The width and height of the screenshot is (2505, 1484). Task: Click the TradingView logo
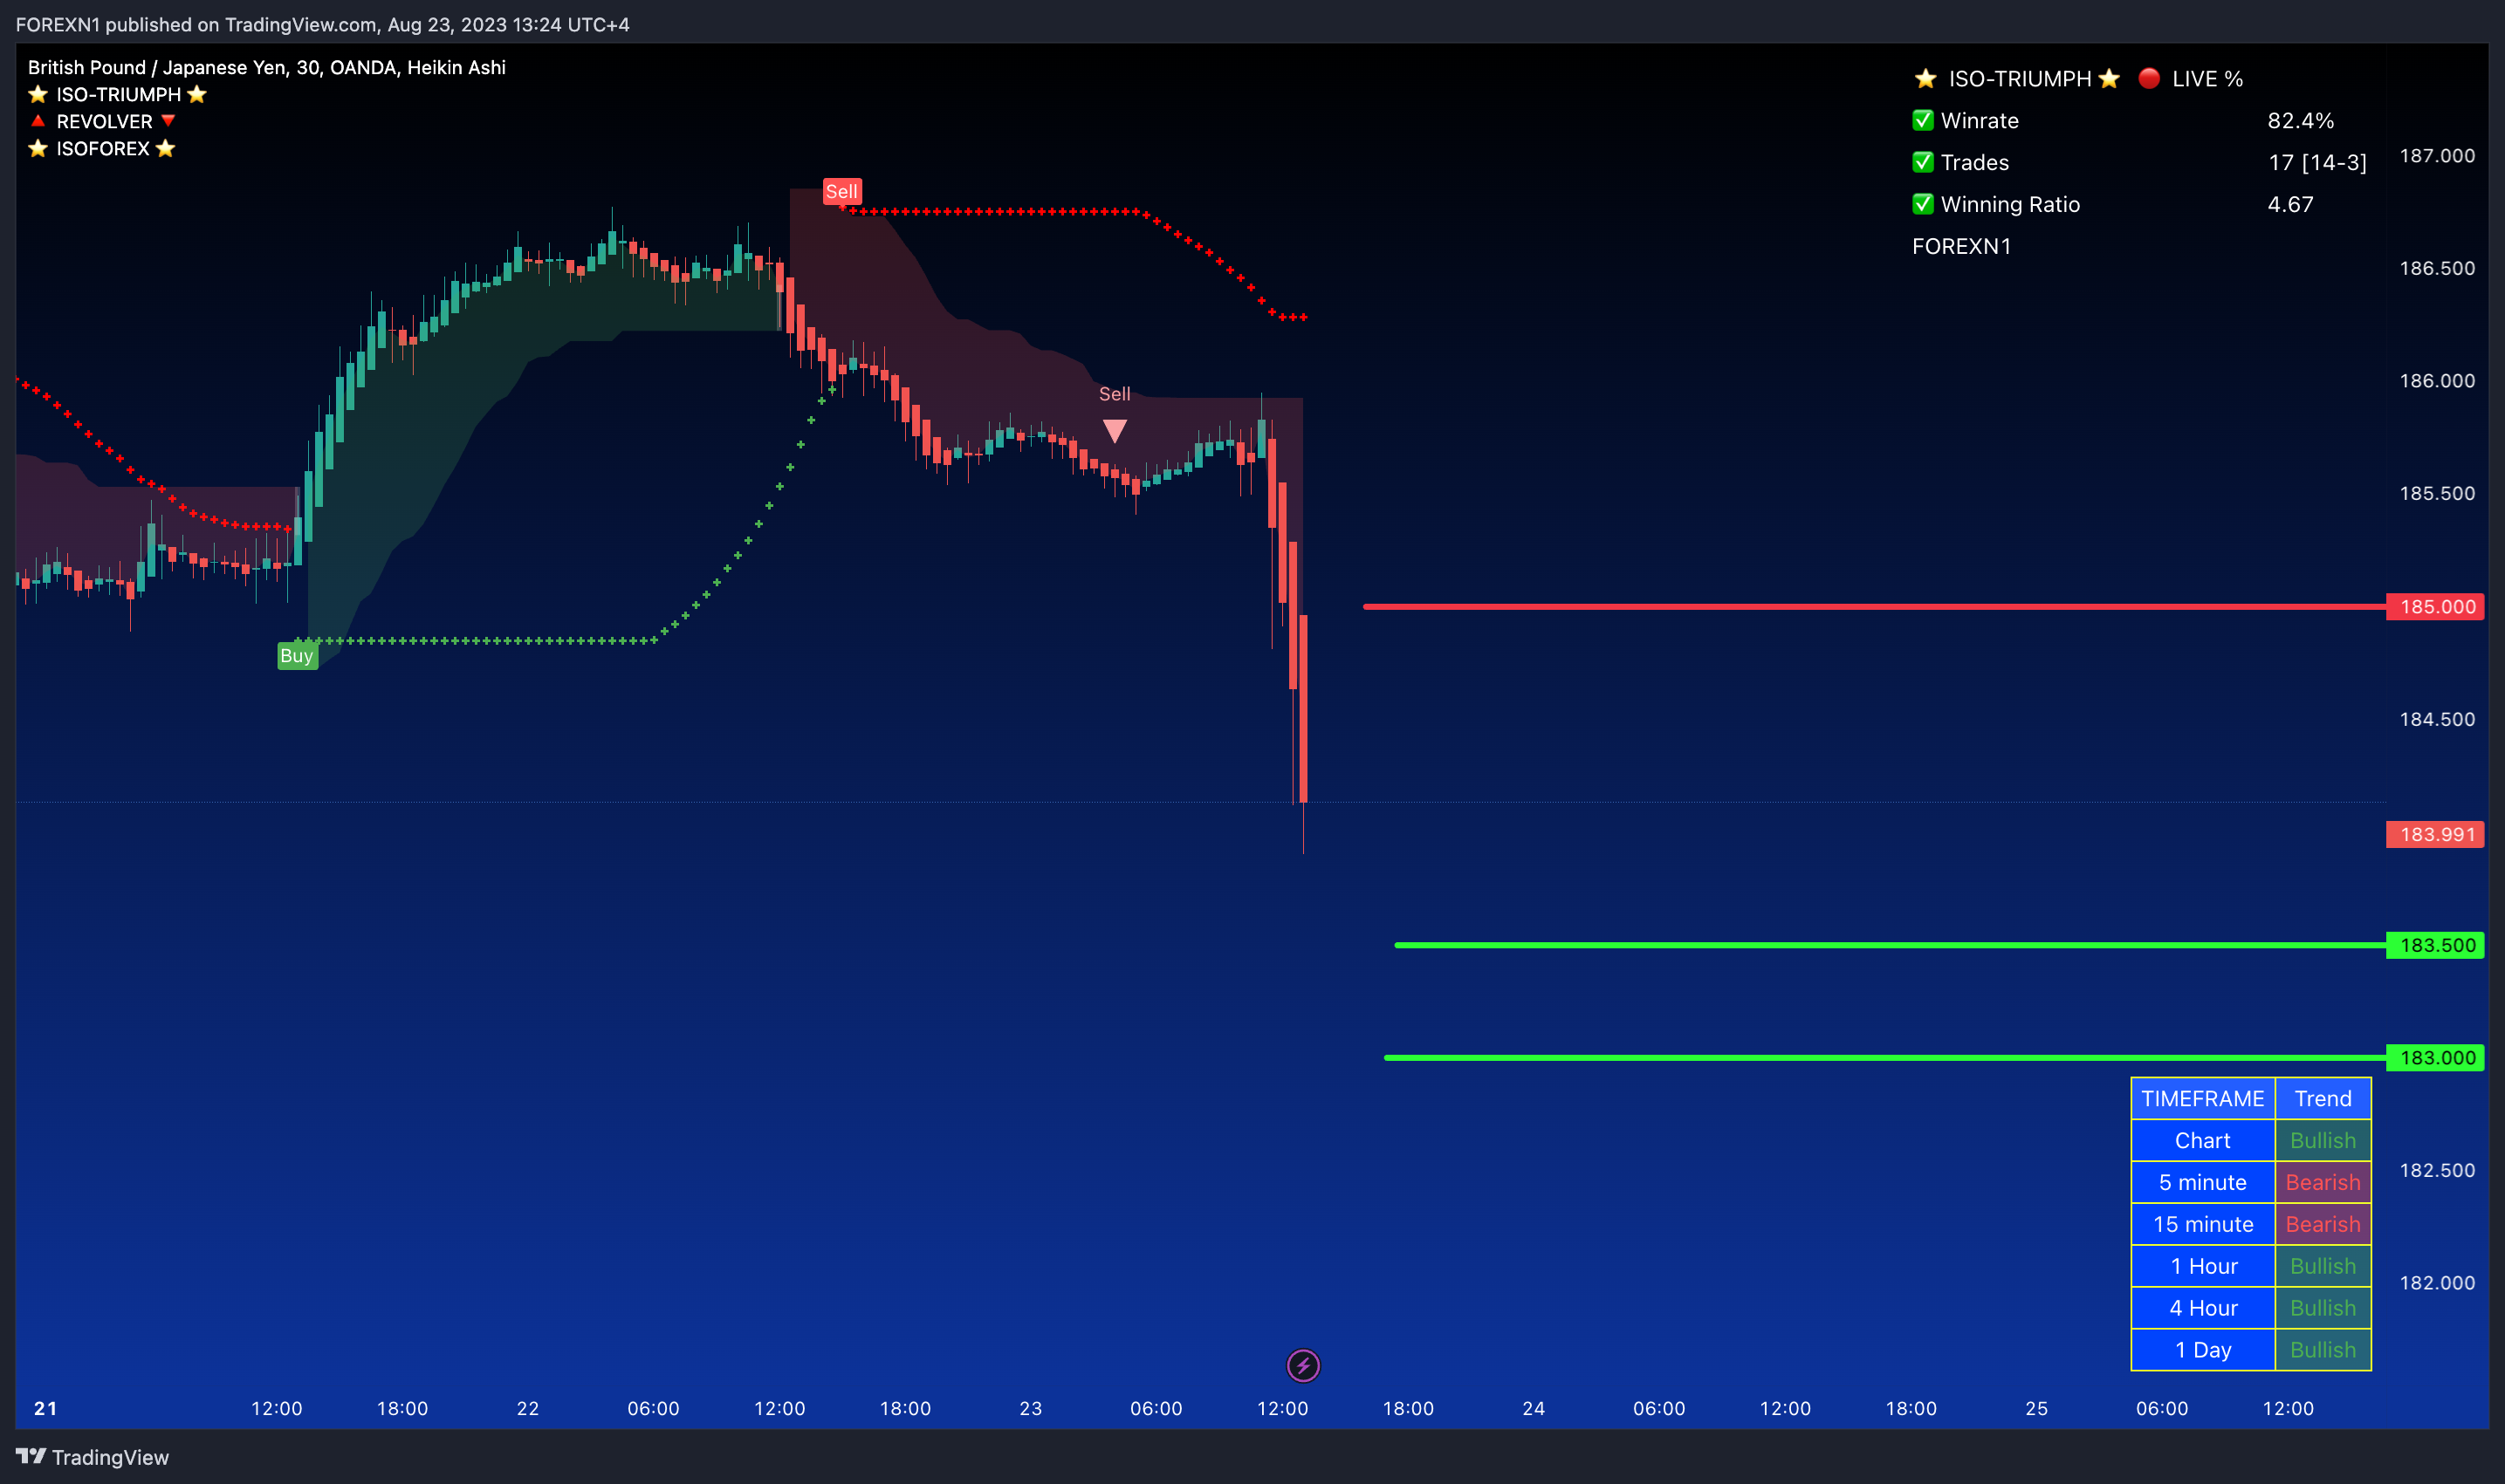[x=92, y=1457]
